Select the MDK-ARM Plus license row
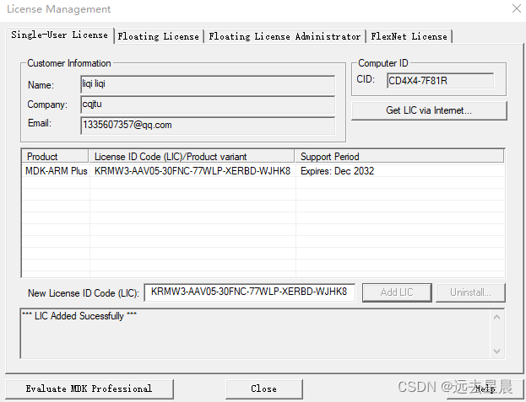Screen dimensions: 526x402 coord(263,171)
